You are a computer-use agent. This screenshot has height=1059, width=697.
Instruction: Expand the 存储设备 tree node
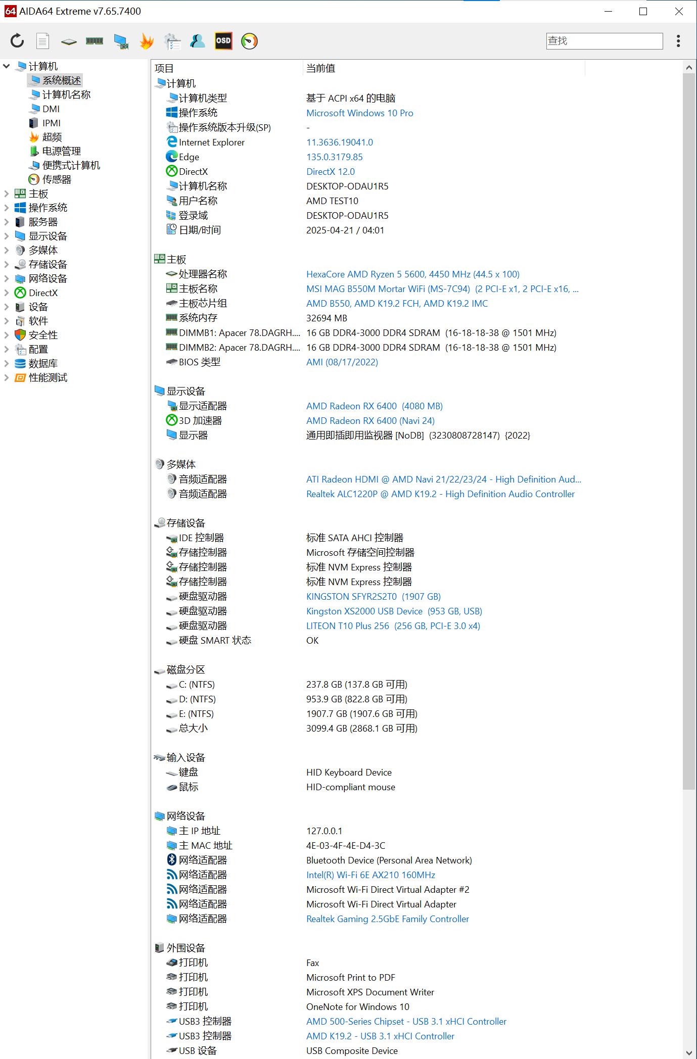click(7, 264)
